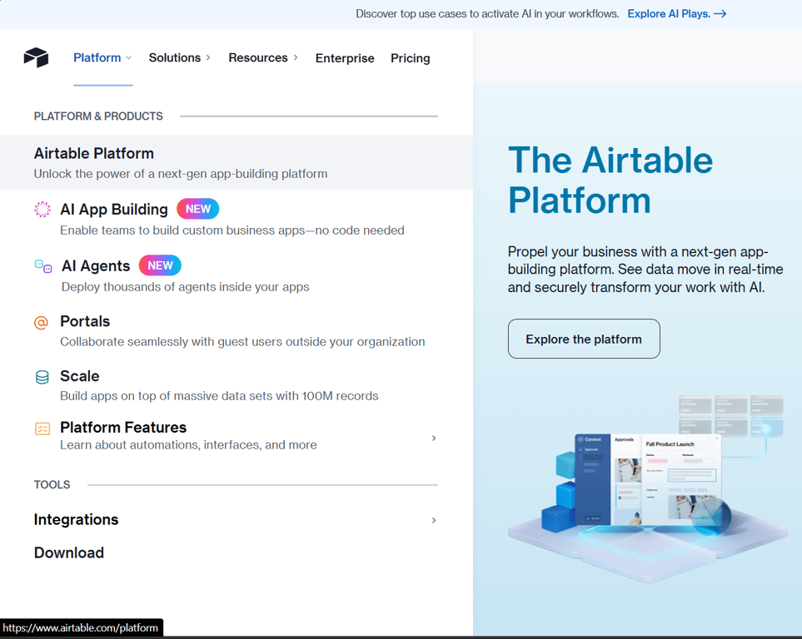802x639 pixels.
Task: Open the Platform Features link
Action: [123, 428]
